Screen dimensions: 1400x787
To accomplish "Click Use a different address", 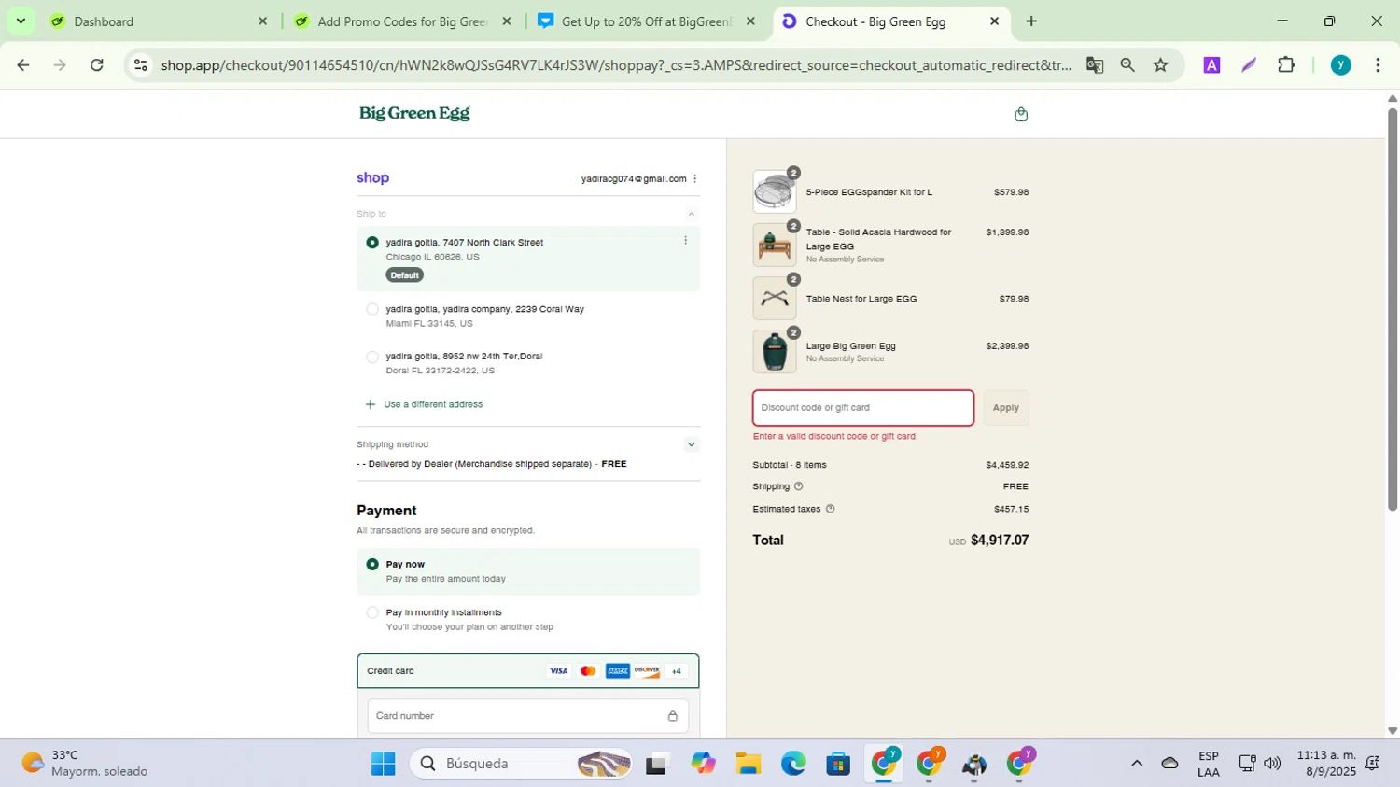I will (x=424, y=404).
